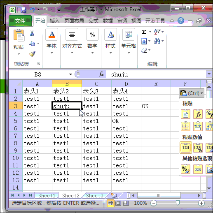The image size is (213, 213).
Task: Click the Undo arrow icon
Action: [33, 9]
